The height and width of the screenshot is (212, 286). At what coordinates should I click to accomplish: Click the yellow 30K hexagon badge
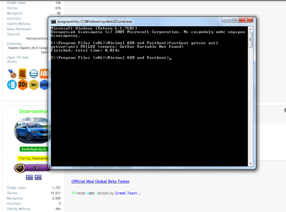coord(34,85)
